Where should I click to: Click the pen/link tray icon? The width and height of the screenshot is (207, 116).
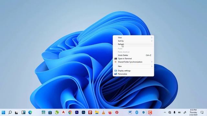point(185,112)
